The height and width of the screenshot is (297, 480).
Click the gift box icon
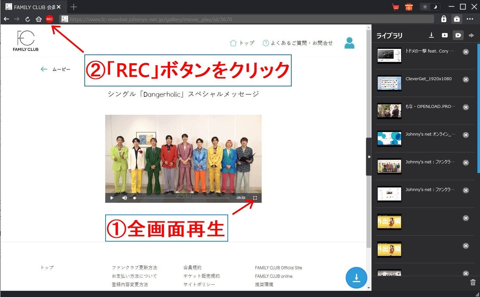(x=409, y=7)
